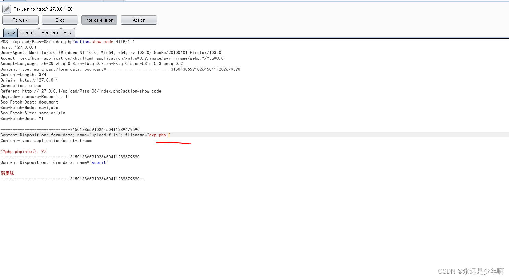Click the Accept: text/html header line
The width and height of the screenshot is (509, 278).
112,58
